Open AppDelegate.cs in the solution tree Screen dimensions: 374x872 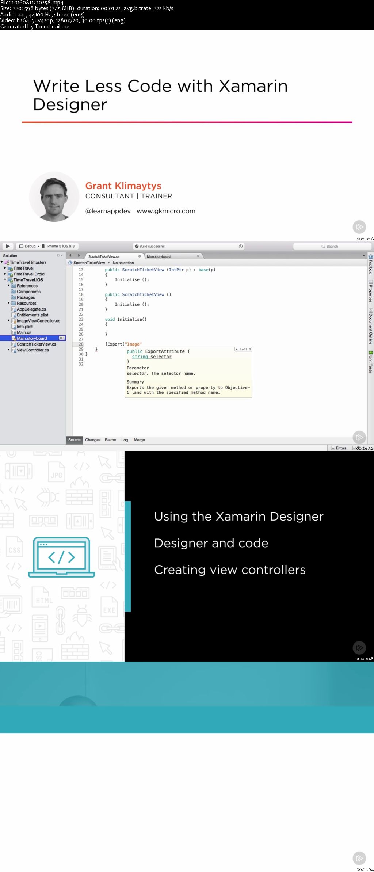(x=31, y=309)
